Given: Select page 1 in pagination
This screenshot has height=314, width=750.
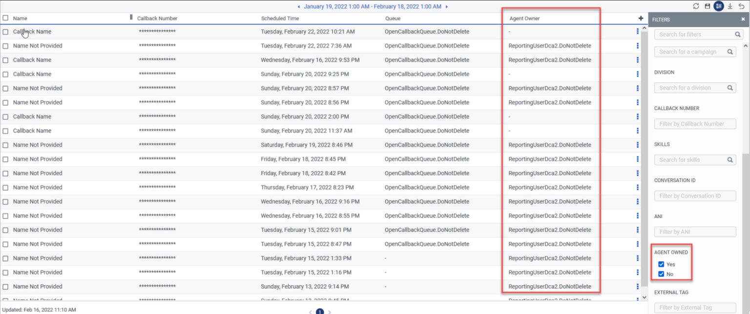Looking at the screenshot, I should click(320, 311).
